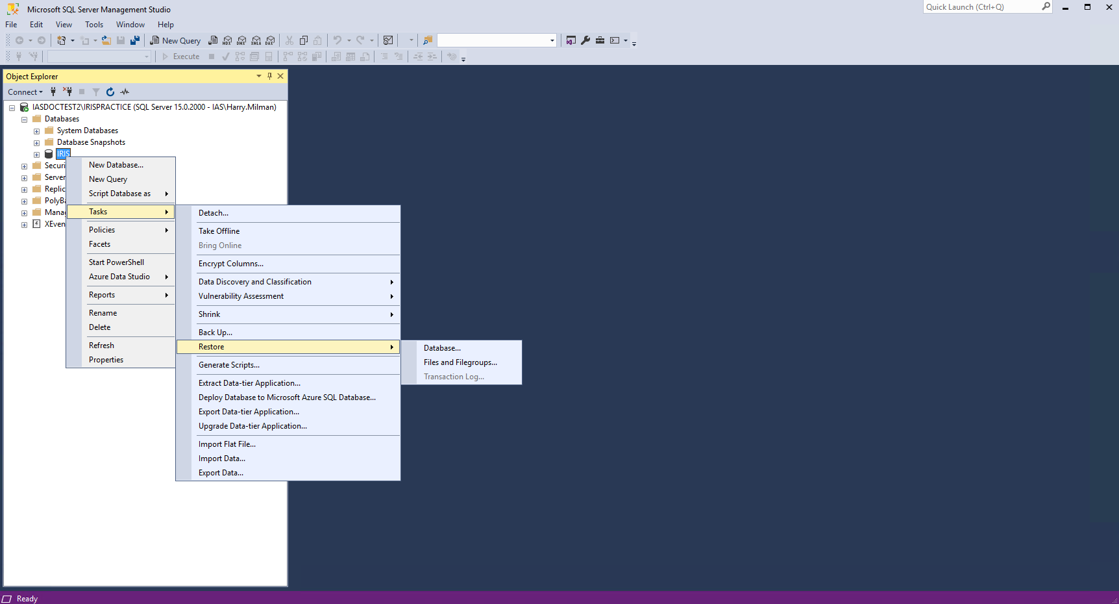Collapse the Databases folder node
Viewport: 1119px width, 604px height.
(x=24, y=120)
